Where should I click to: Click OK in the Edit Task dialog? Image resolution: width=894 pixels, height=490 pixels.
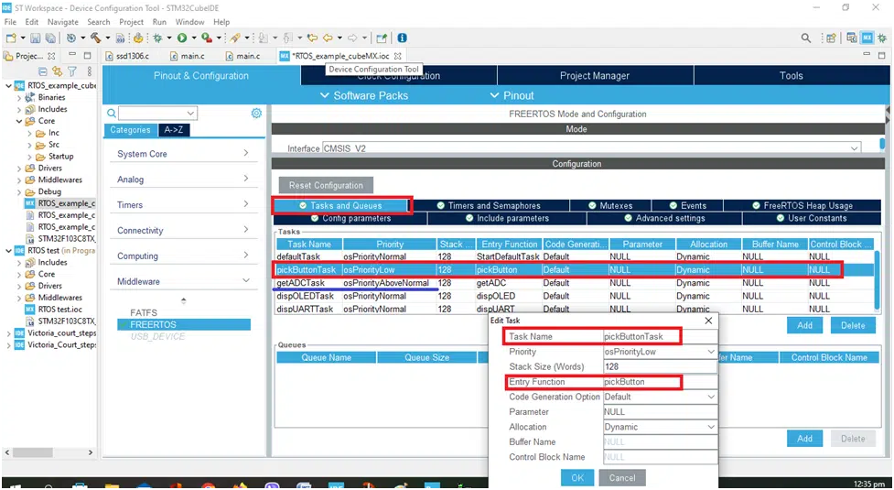(577, 477)
